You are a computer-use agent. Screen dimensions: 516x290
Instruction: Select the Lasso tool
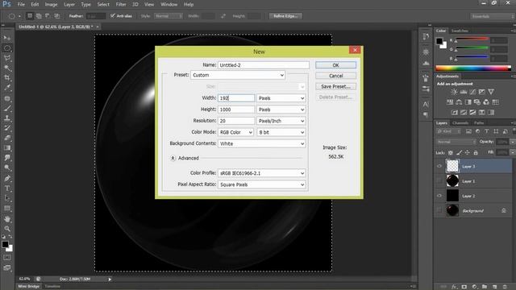pyautogui.click(x=7, y=58)
